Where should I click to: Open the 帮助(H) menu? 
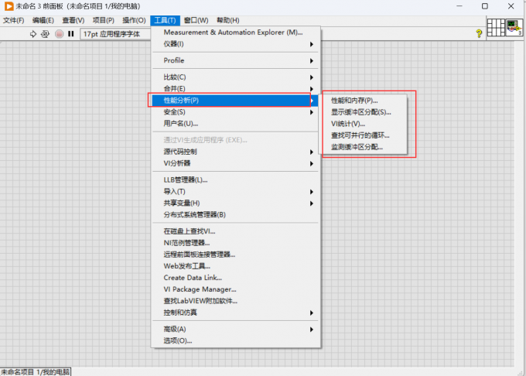(227, 20)
